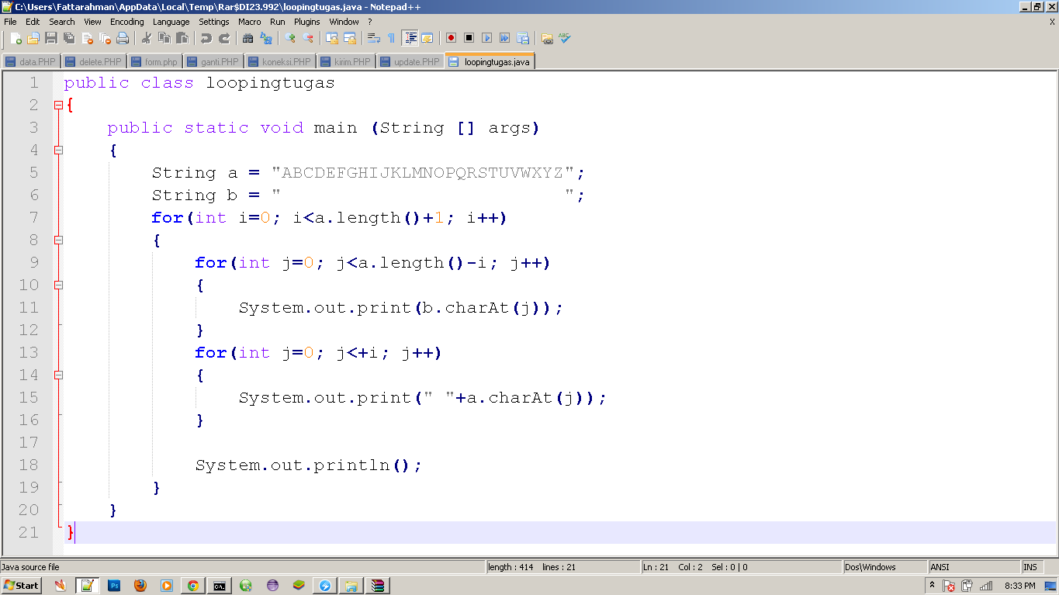Screen dimensions: 1059x595
Task: Click the Paste toolbar icon
Action: pyautogui.click(x=181, y=38)
